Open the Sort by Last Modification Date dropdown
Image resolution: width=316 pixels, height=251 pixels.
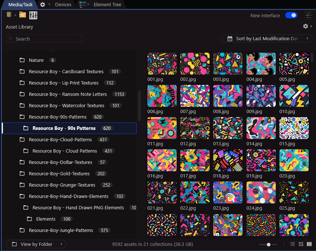(267, 38)
